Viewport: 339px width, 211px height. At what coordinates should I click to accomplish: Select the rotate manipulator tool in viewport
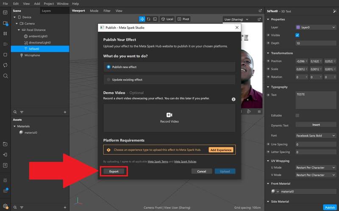pyautogui.click(x=149, y=19)
